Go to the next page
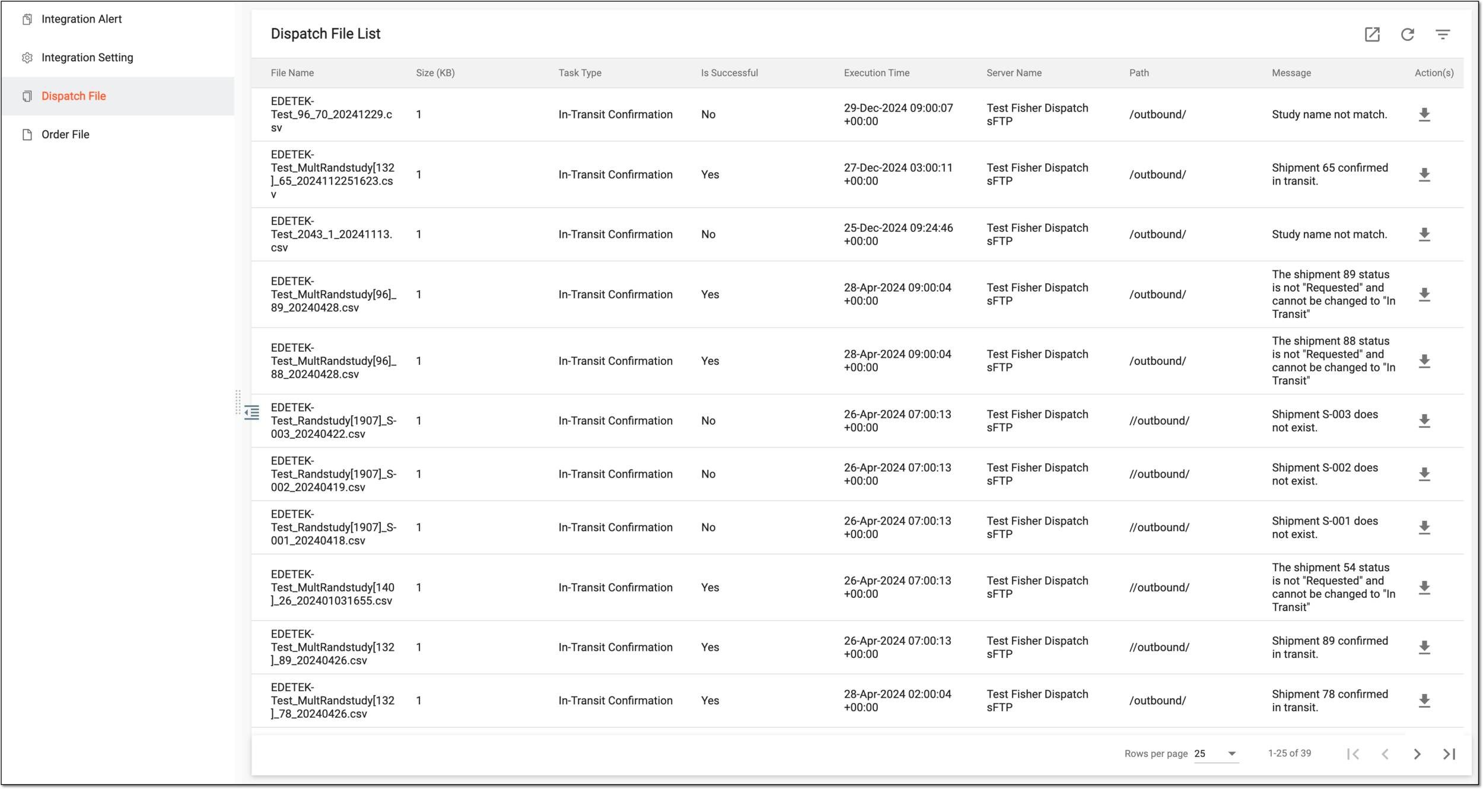This screenshot has height=789, width=1483. point(1417,754)
